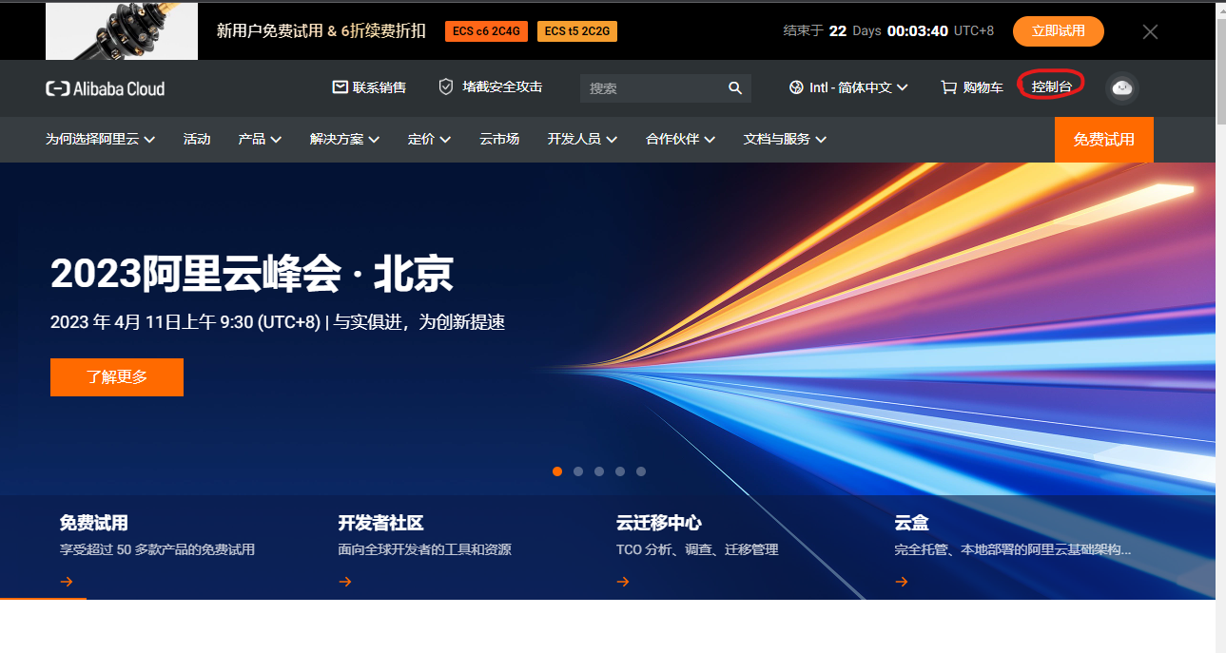Click the search magnifier icon
Screen dimensions: 1226x653
[735, 87]
